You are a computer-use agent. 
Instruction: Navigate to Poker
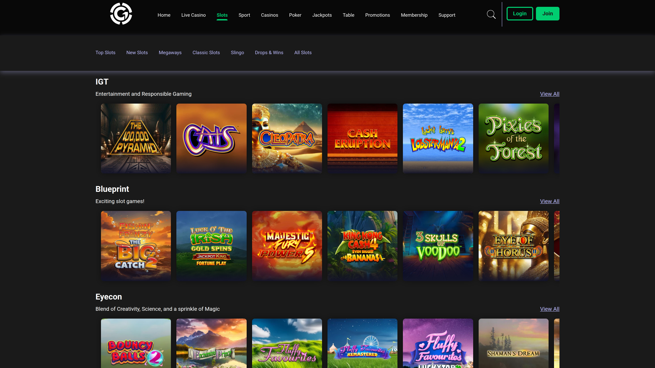(x=295, y=15)
